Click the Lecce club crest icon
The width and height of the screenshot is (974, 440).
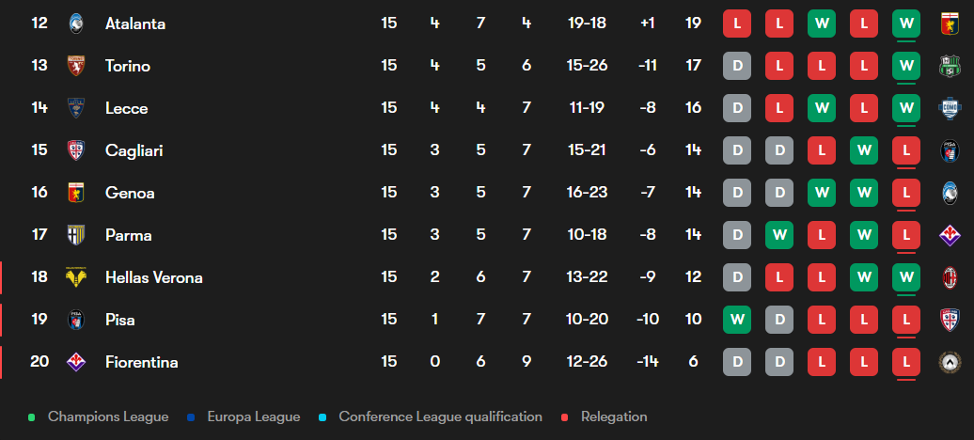pos(76,108)
